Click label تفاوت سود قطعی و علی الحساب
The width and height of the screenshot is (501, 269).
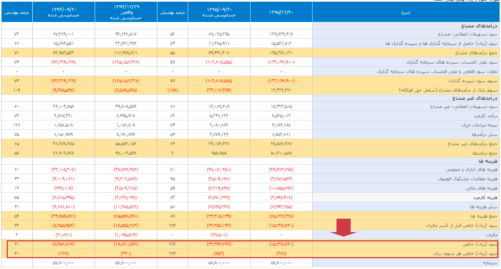pyautogui.click(x=438, y=71)
